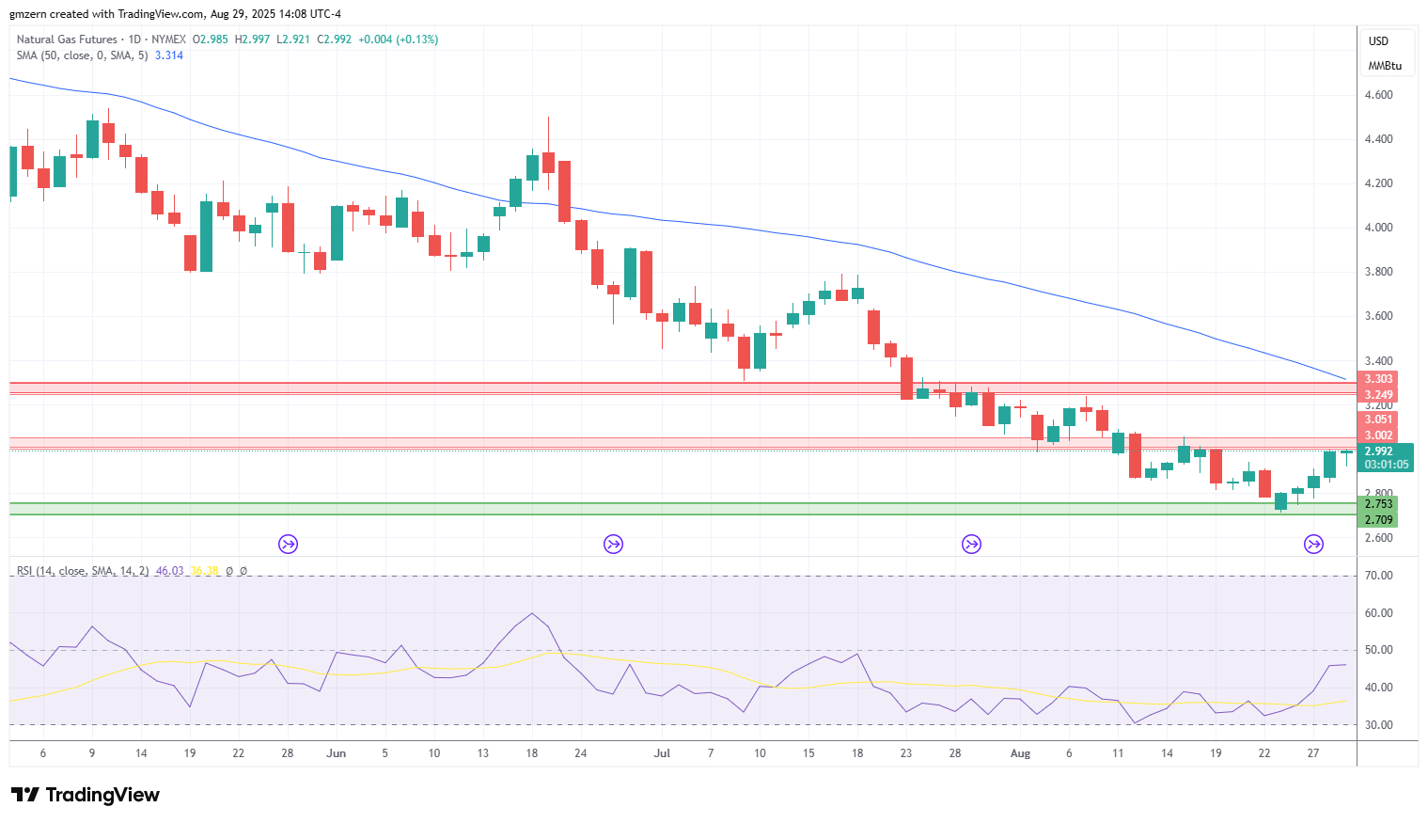Click the TradingView logo at the bottom
Image resolution: width=1428 pixels, height=823 pixels.
click(86, 795)
